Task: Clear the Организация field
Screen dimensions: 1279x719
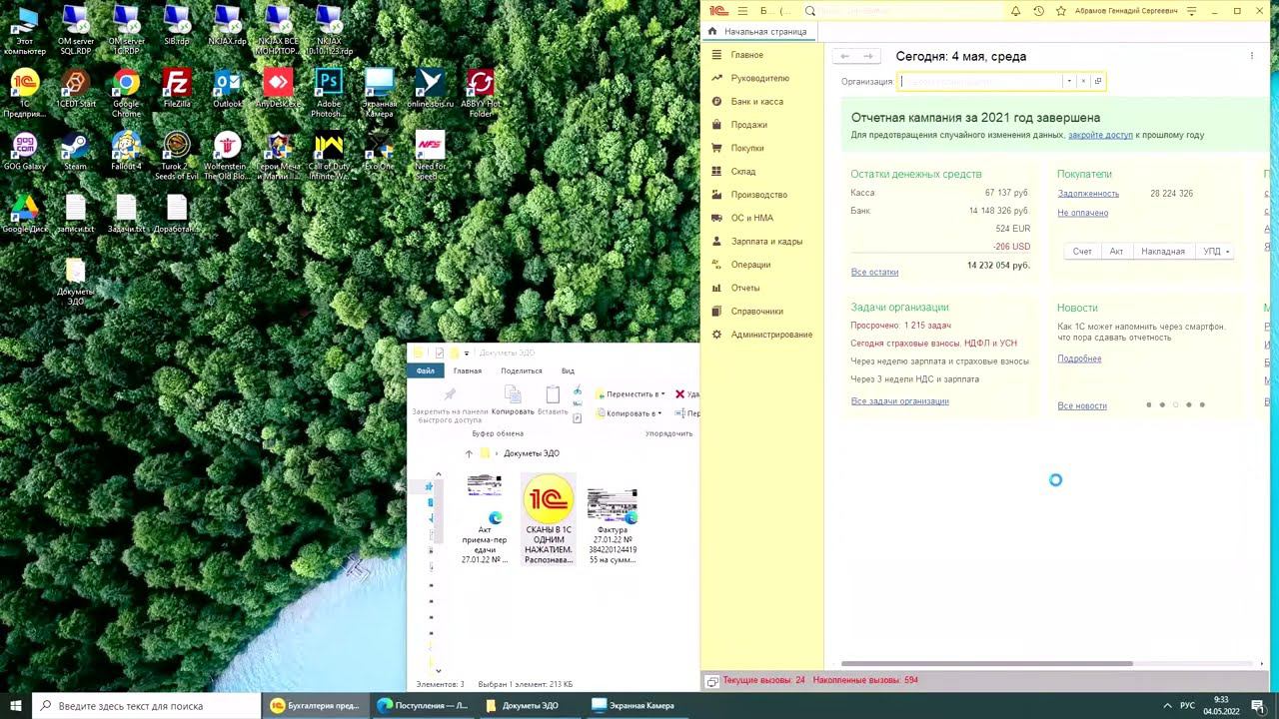Action: pyautogui.click(x=1083, y=82)
